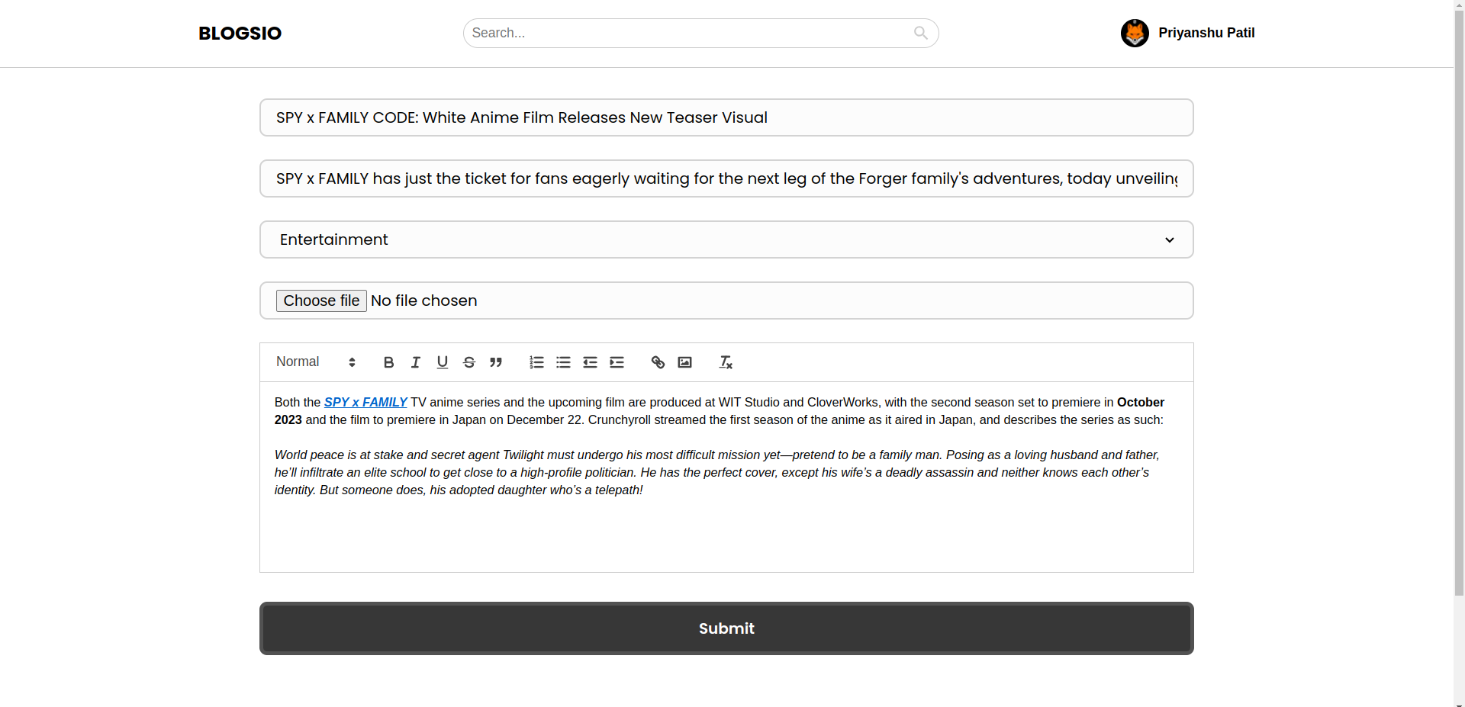Insert an image into the editor

click(684, 362)
